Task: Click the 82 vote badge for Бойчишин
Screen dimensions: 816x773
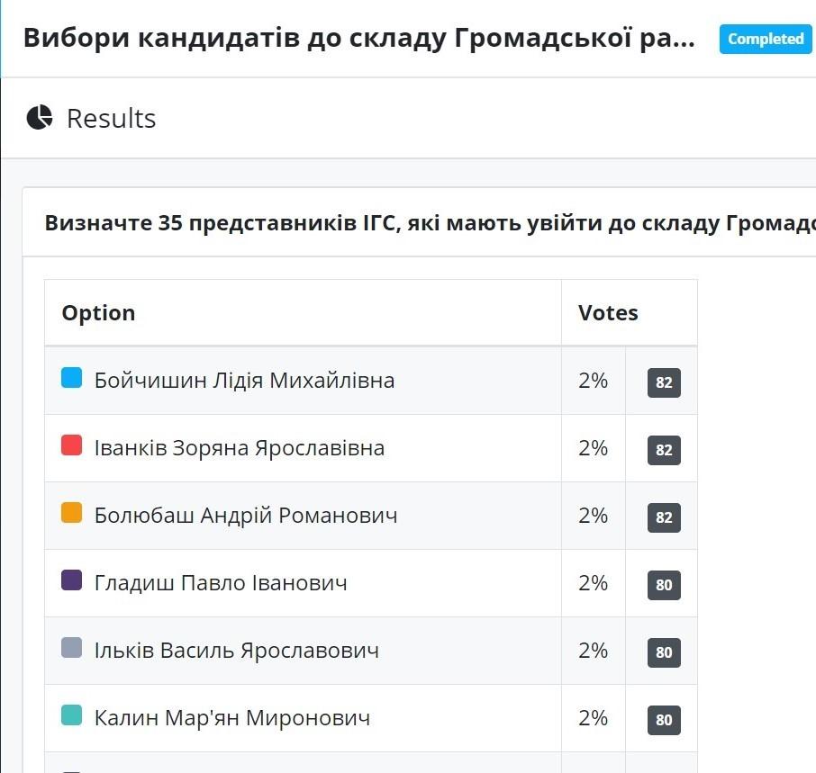Action: (x=664, y=382)
